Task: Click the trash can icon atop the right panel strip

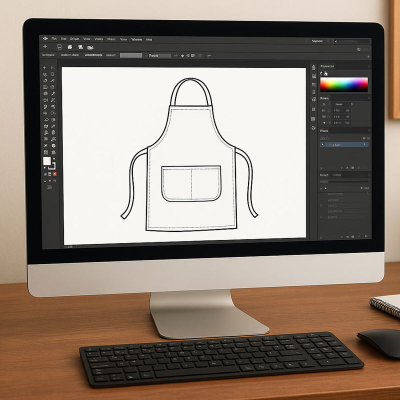Action: pyautogui.click(x=313, y=67)
